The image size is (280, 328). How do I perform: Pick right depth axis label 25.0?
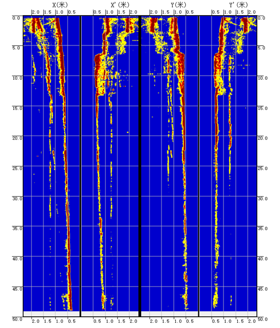coord(262,168)
